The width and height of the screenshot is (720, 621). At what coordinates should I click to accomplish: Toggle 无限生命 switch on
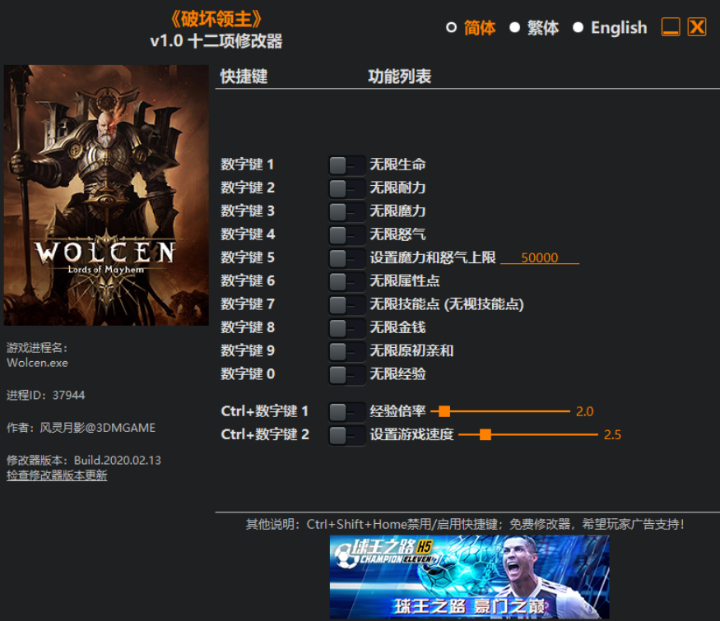coord(346,165)
